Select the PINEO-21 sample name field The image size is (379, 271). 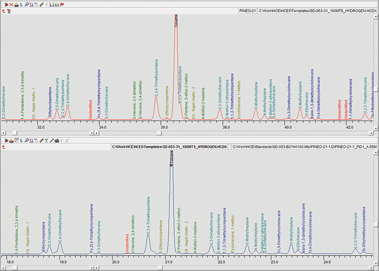click(x=247, y=10)
